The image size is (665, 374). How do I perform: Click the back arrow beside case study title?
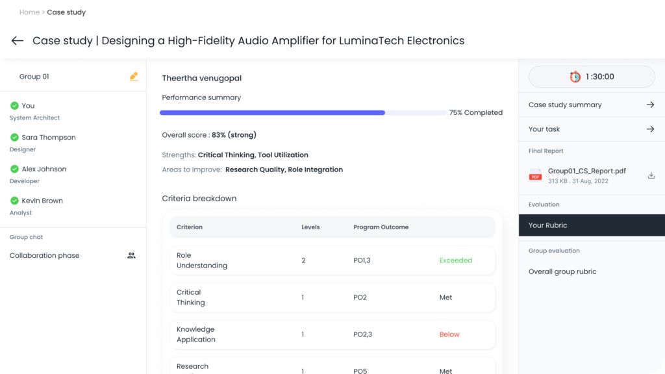18,41
